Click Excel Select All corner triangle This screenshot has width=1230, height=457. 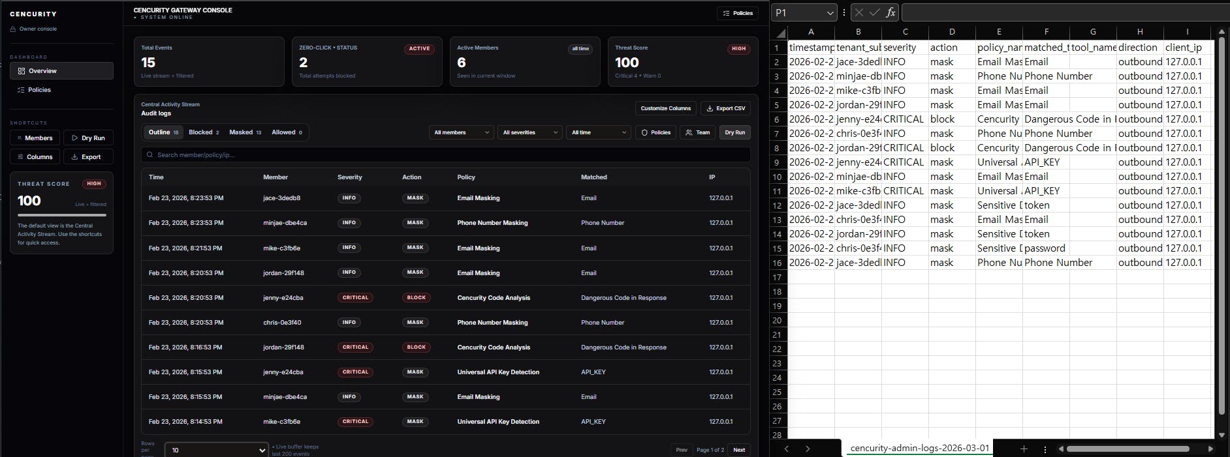(780, 33)
